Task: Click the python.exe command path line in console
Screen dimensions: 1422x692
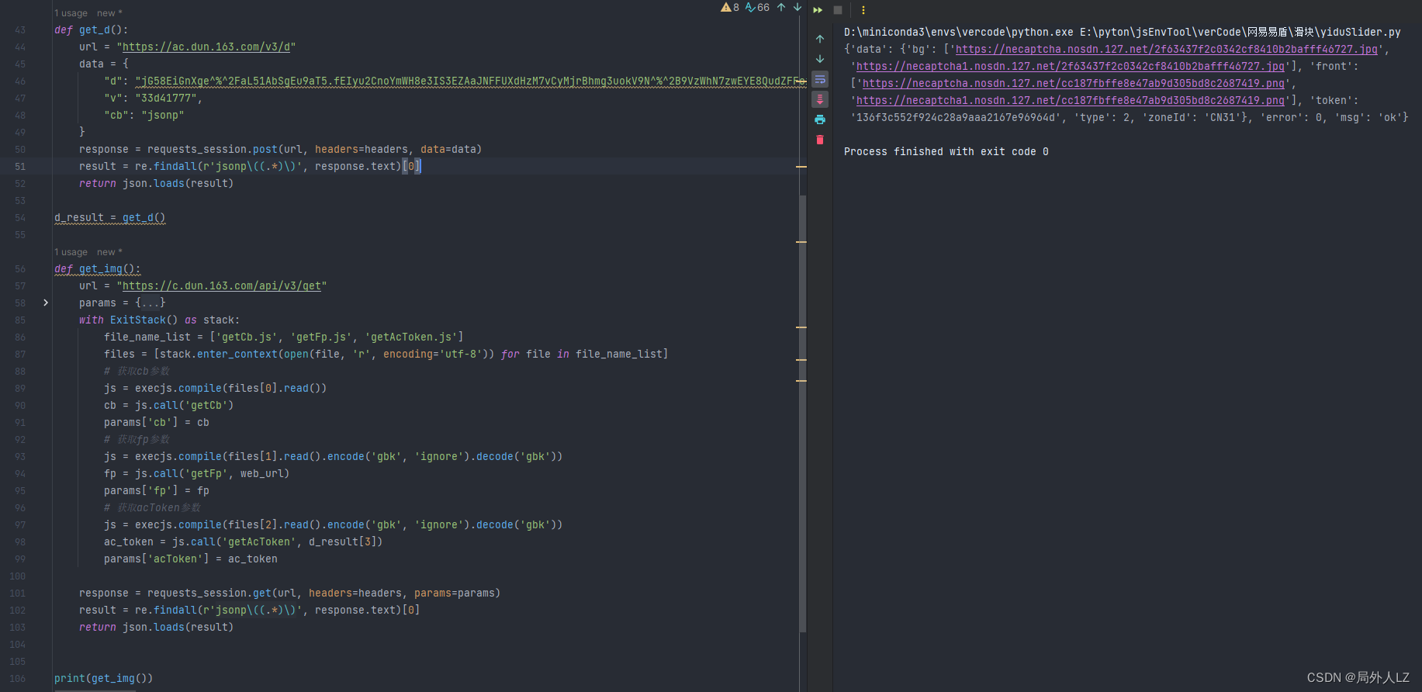Action: (1123, 32)
